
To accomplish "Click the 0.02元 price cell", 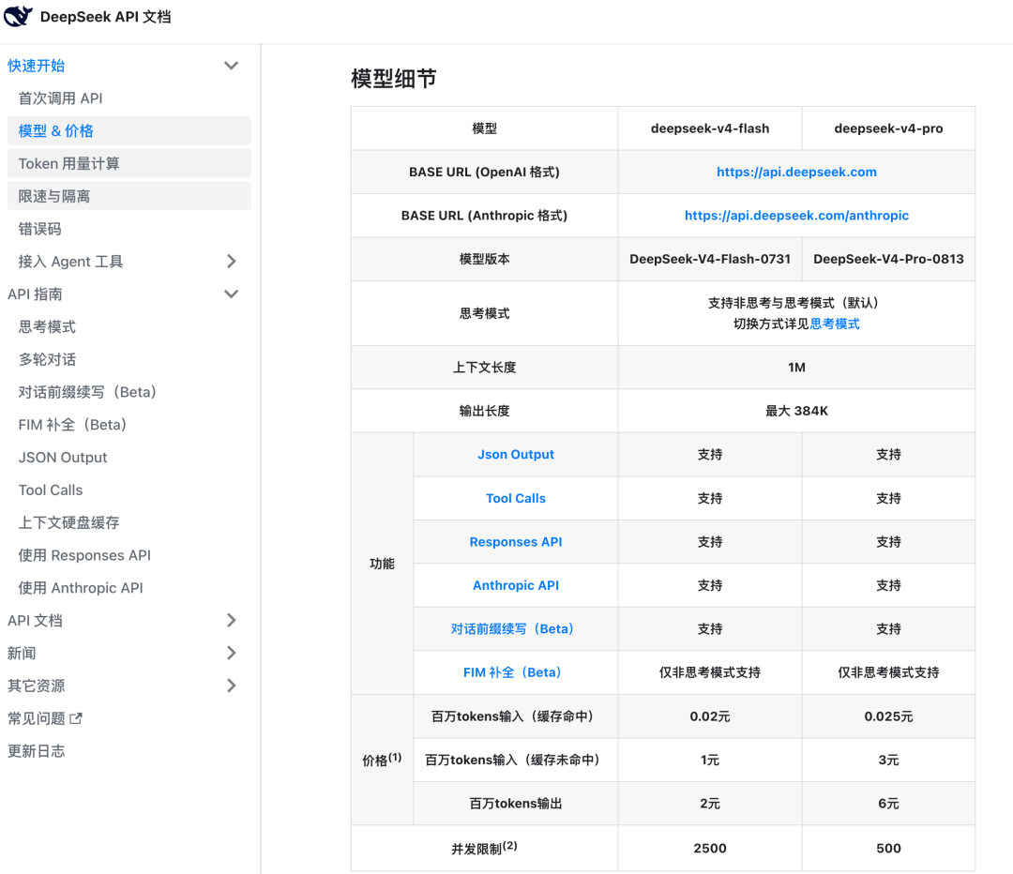I will [710, 716].
